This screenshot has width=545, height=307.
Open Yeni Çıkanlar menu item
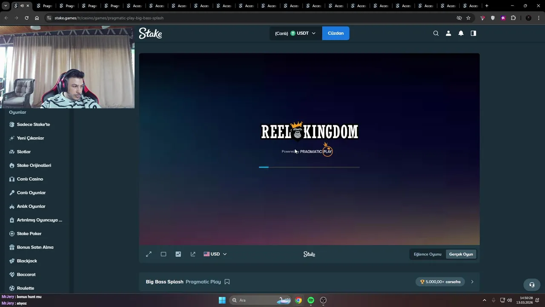[30, 138]
